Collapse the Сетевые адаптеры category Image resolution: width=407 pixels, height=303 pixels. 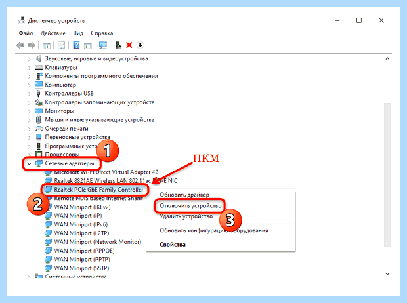pyautogui.click(x=29, y=163)
